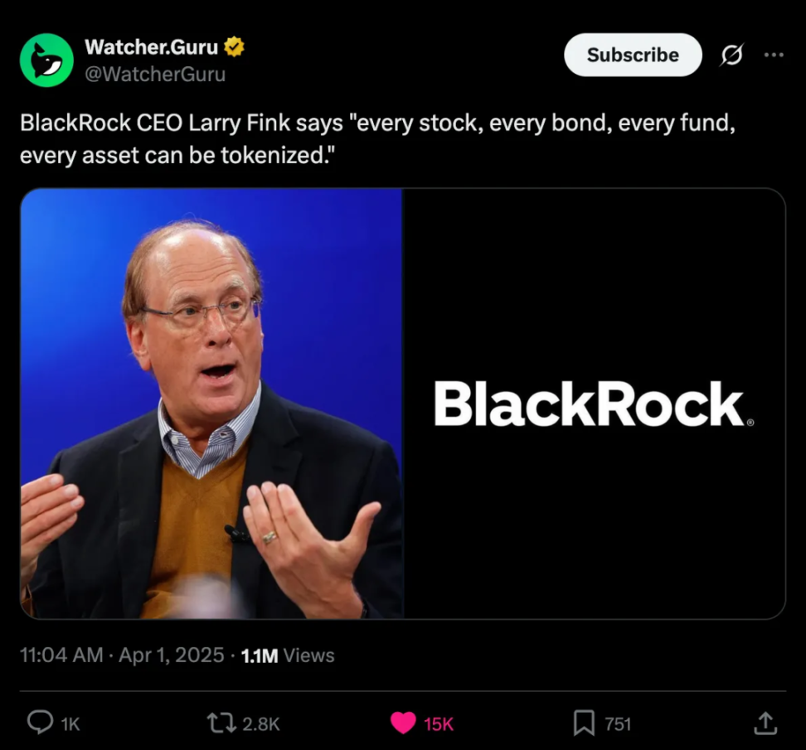Click the 15K likes count
Image resolution: width=806 pixels, height=750 pixels.
tap(439, 723)
